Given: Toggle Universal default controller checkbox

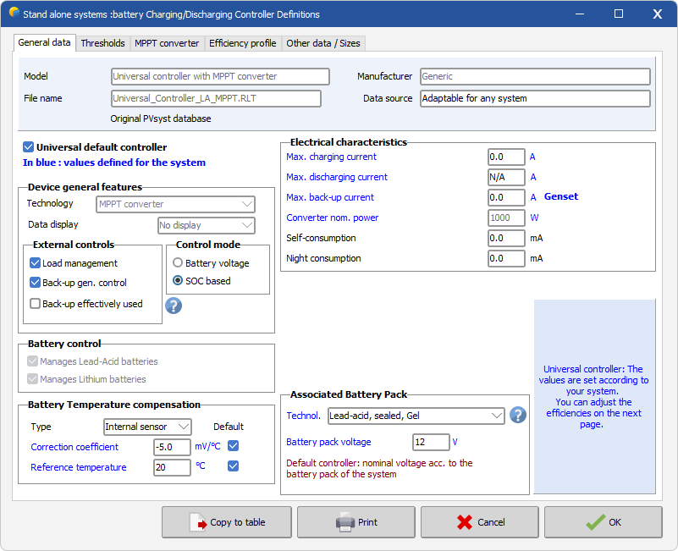Looking at the screenshot, I should (x=29, y=147).
